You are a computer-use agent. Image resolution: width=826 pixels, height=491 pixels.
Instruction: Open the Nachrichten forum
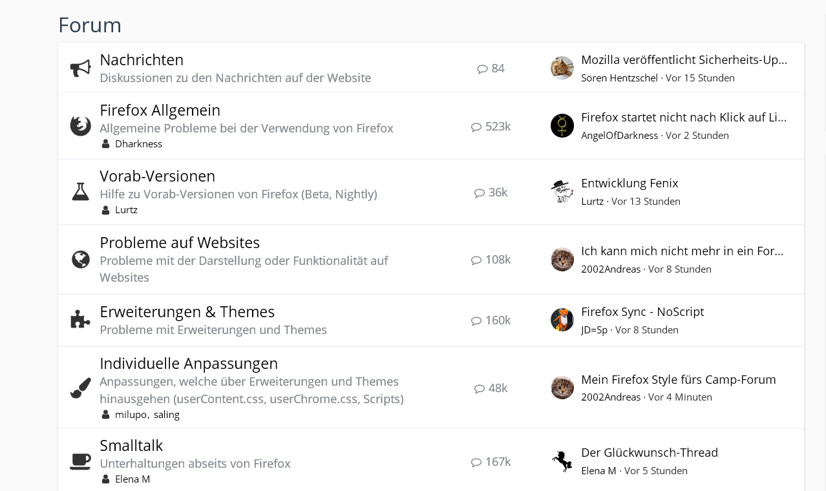[142, 60]
